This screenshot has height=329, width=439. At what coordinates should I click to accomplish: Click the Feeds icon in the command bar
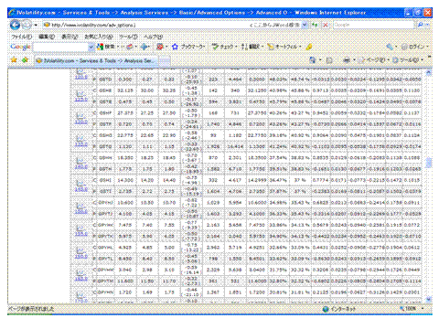click(329, 60)
